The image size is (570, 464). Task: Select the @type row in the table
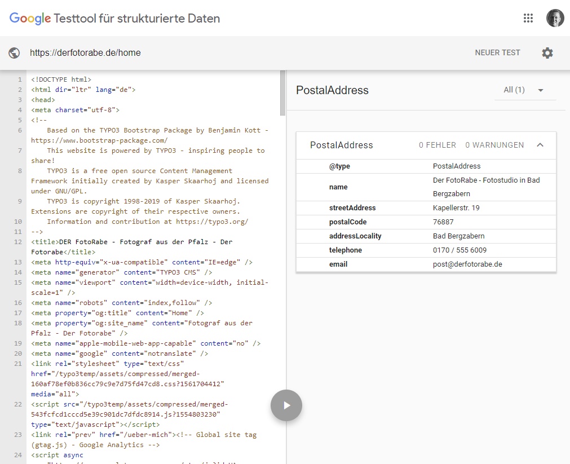[426, 166]
